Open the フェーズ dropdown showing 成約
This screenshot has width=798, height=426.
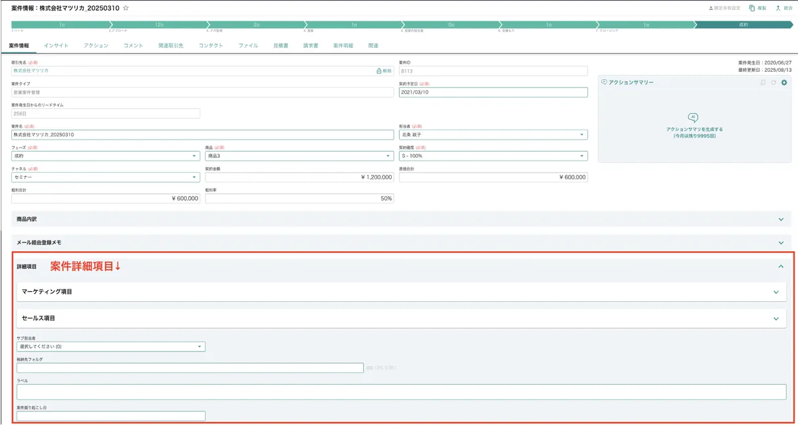[x=105, y=156]
